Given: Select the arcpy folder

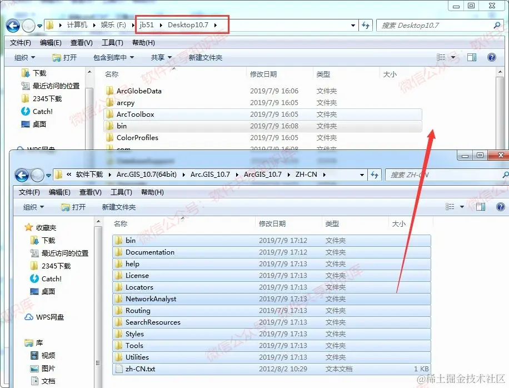Looking at the screenshot, I should pyautogui.click(x=263, y=103).
